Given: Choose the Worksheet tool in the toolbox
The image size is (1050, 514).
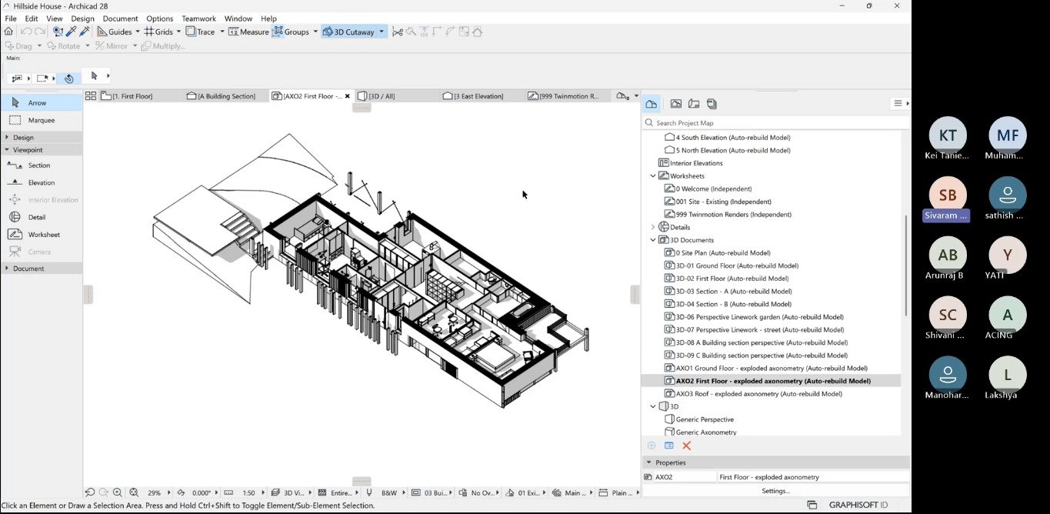Looking at the screenshot, I should tap(43, 235).
